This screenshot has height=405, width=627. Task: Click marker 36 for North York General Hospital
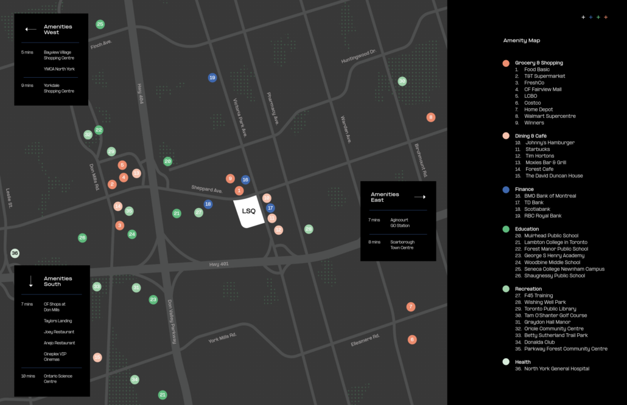click(15, 253)
